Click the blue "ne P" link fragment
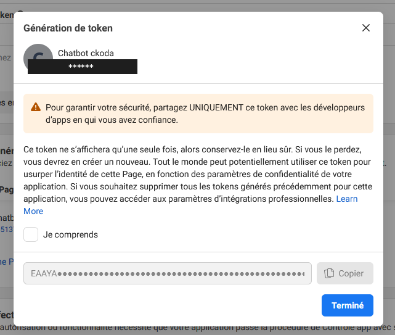The image size is (395, 335). pos(7,262)
